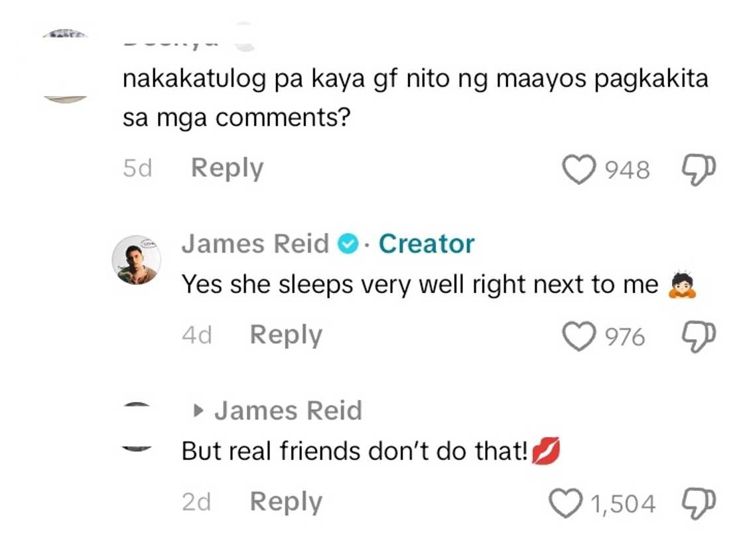
Task: Open James Reid's creator username link
Action: [255, 245]
